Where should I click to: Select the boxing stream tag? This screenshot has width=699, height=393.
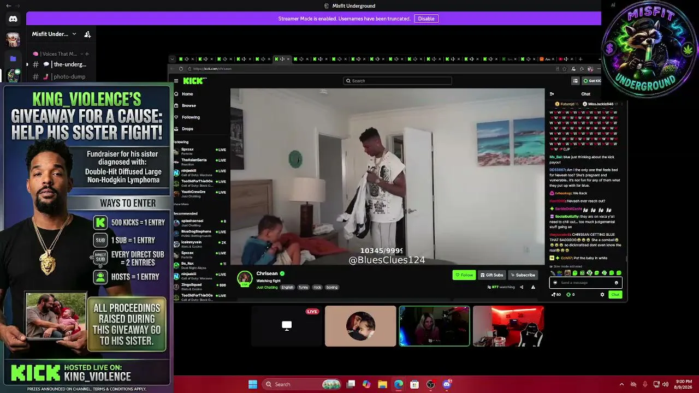point(332,287)
